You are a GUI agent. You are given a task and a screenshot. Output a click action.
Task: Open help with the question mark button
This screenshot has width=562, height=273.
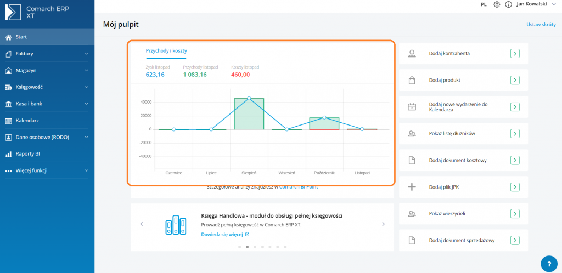(x=549, y=264)
